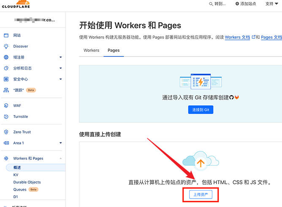Select Queues item
The width and height of the screenshot is (282, 207).
pyautogui.click(x=20, y=190)
